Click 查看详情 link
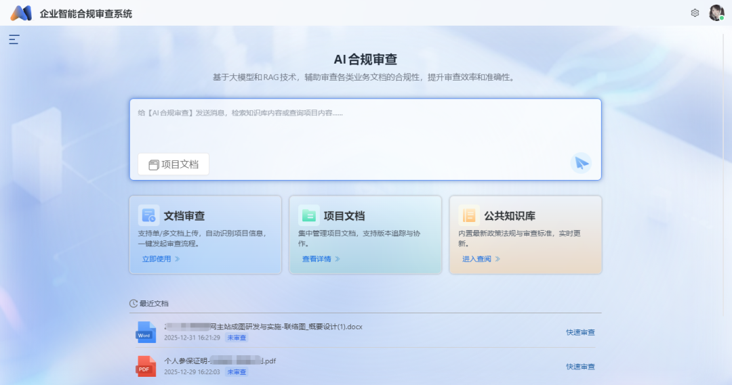 [317, 258]
